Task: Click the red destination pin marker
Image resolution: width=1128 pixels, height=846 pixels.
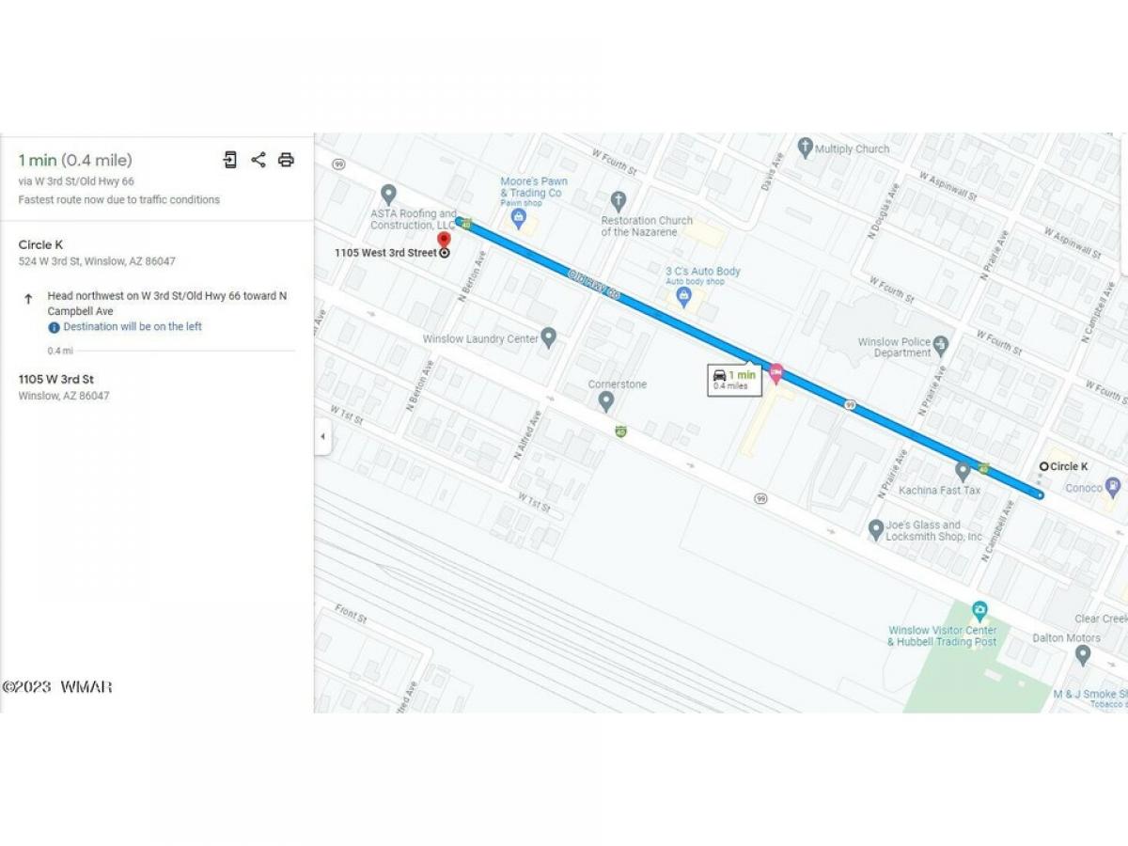Action: [445, 243]
